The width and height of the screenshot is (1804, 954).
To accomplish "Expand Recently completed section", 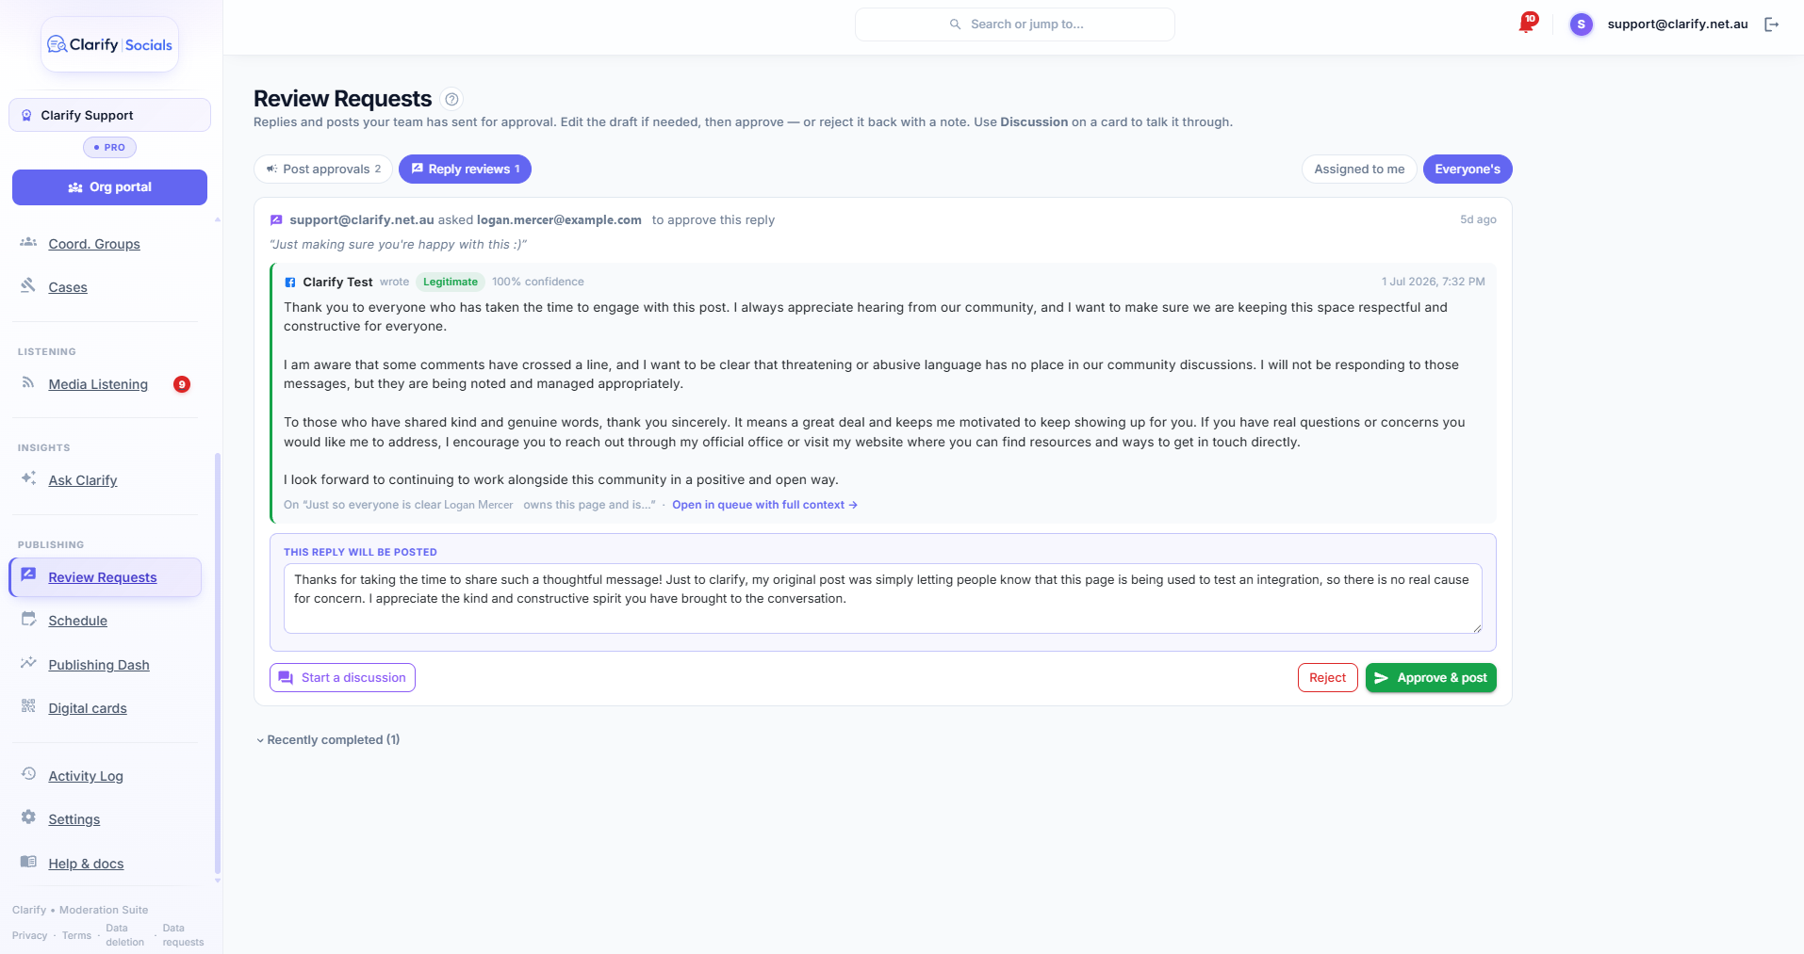I will [328, 740].
